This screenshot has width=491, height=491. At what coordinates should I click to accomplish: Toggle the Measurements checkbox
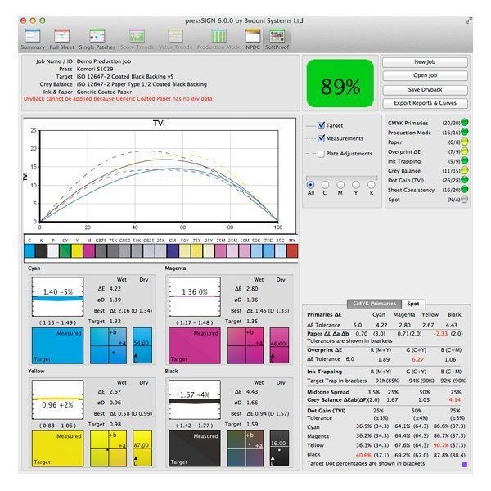pos(321,139)
